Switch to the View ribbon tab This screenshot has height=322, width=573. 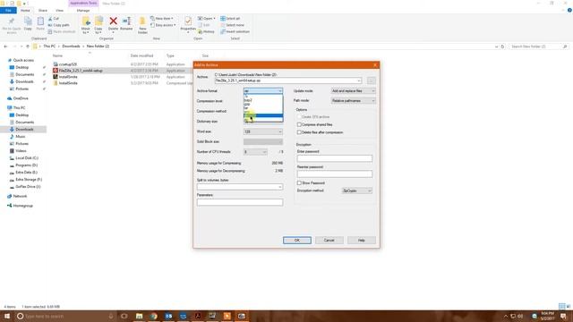tap(60, 11)
